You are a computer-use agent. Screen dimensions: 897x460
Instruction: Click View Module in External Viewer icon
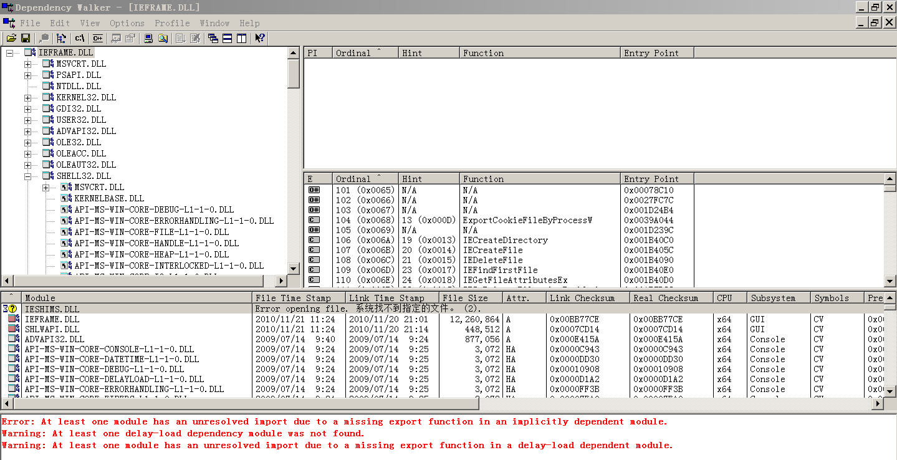115,38
